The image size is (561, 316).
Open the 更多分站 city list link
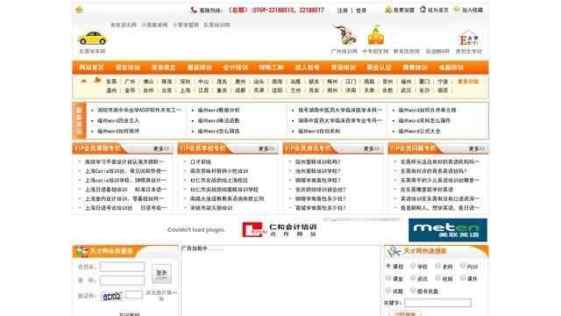click(x=468, y=82)
